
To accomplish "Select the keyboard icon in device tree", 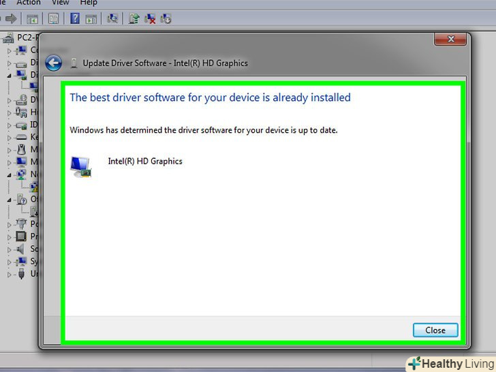I will point(21,137).
